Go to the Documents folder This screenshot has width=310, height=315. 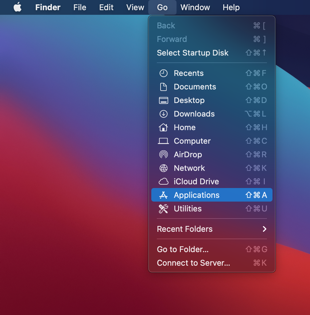[212, 87]
